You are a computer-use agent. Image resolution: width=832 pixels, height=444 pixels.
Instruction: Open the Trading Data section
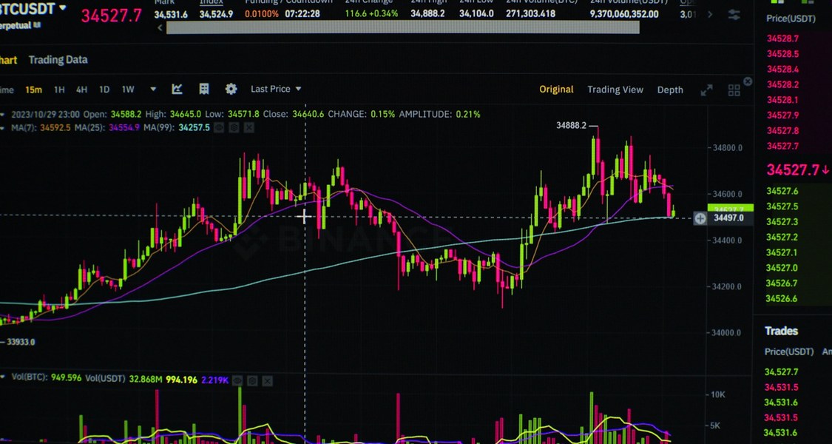pyautogui.click(x=58, y=60)
